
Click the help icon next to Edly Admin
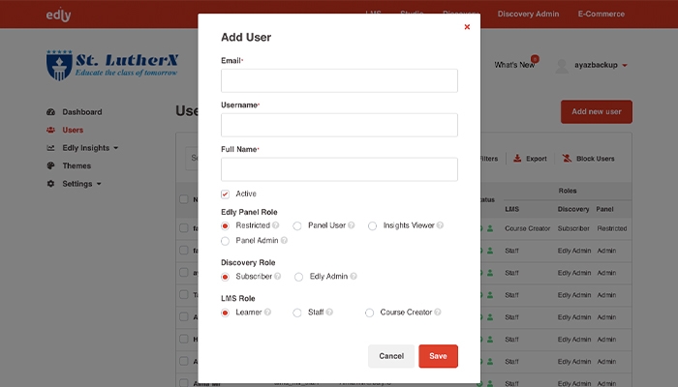(x=354, y=277)
